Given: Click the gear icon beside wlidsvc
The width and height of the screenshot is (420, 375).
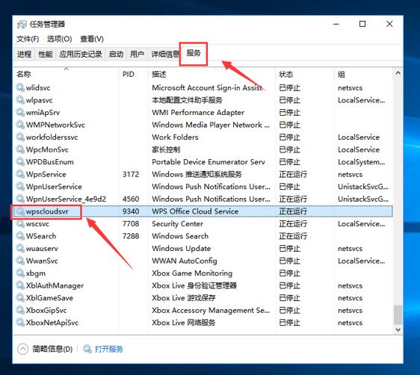Looking at the screenshot, I should click(x=20, y=87).
